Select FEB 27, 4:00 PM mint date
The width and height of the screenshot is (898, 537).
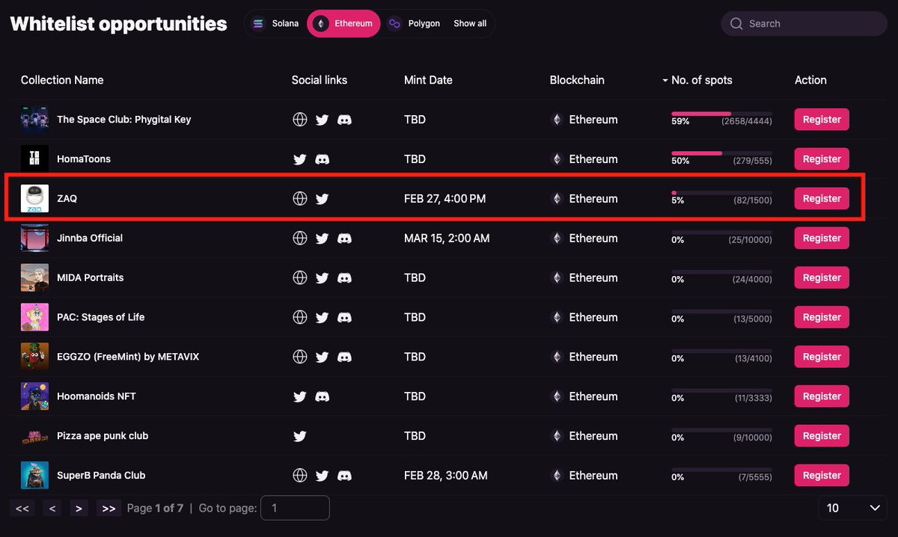click(x=445, y=199)
